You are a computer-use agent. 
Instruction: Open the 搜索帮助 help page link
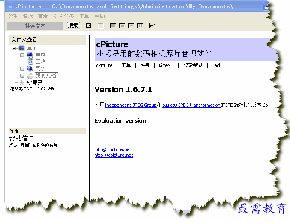click(193, 65)
